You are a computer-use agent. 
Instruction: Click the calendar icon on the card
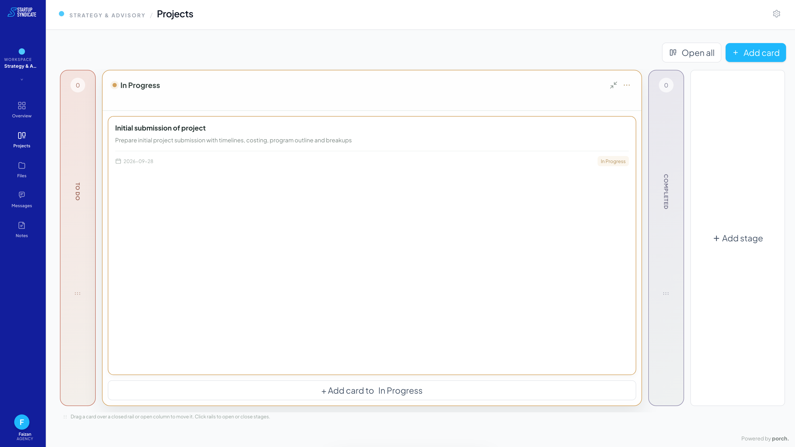pos(118,161)
